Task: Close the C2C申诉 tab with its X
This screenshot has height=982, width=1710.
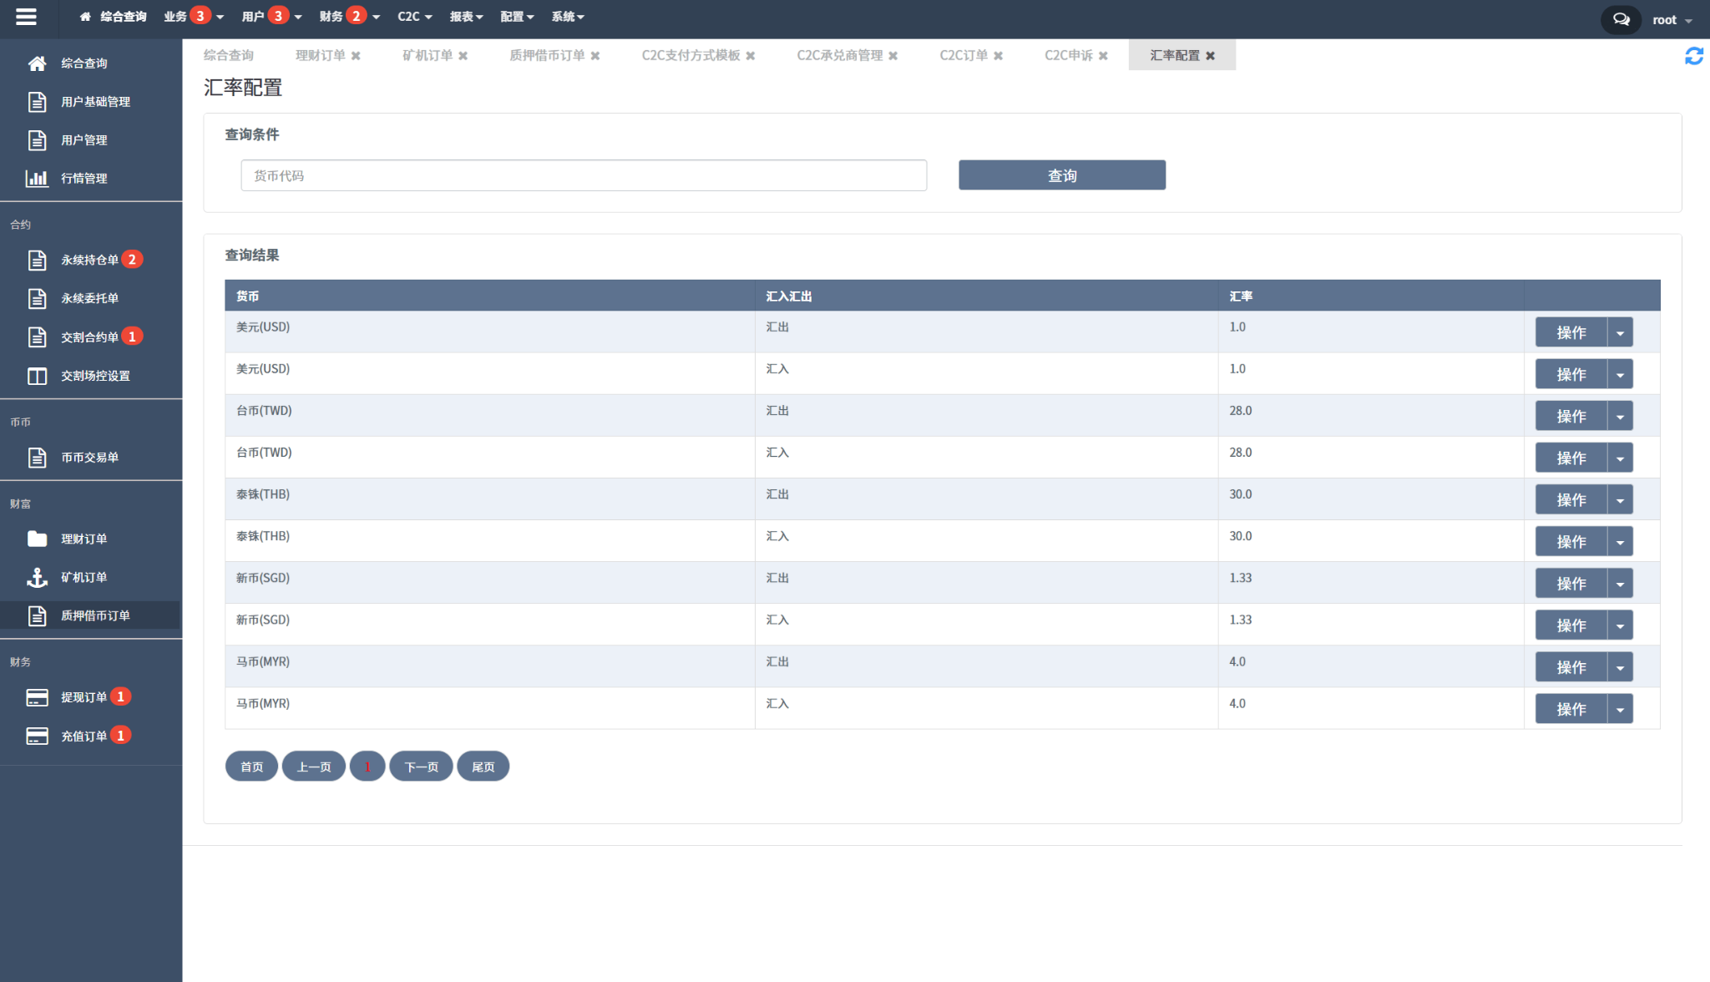Action: [x=1103, y=56]
